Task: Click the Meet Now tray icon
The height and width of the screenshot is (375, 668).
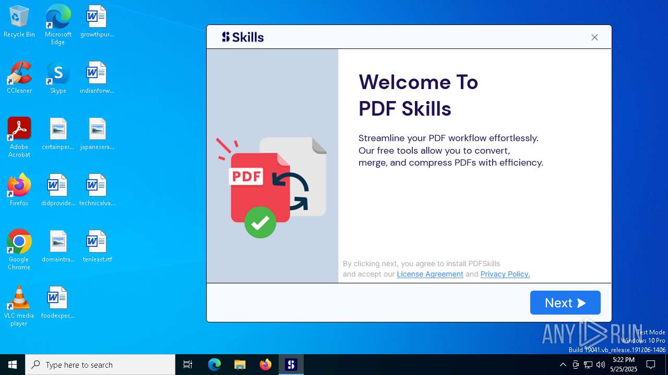Action: coord(576,365)
